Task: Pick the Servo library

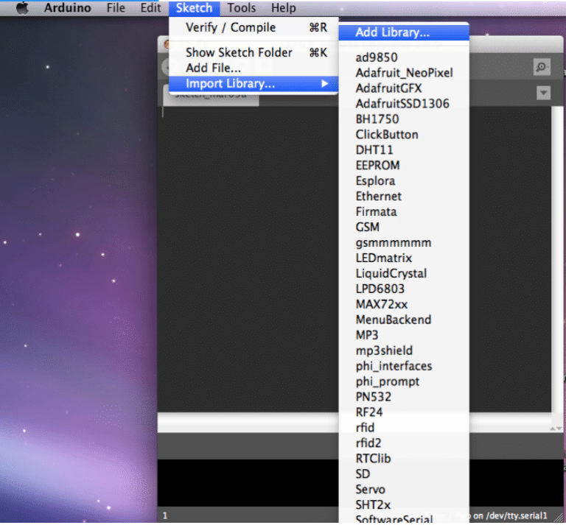Action: 370,489
